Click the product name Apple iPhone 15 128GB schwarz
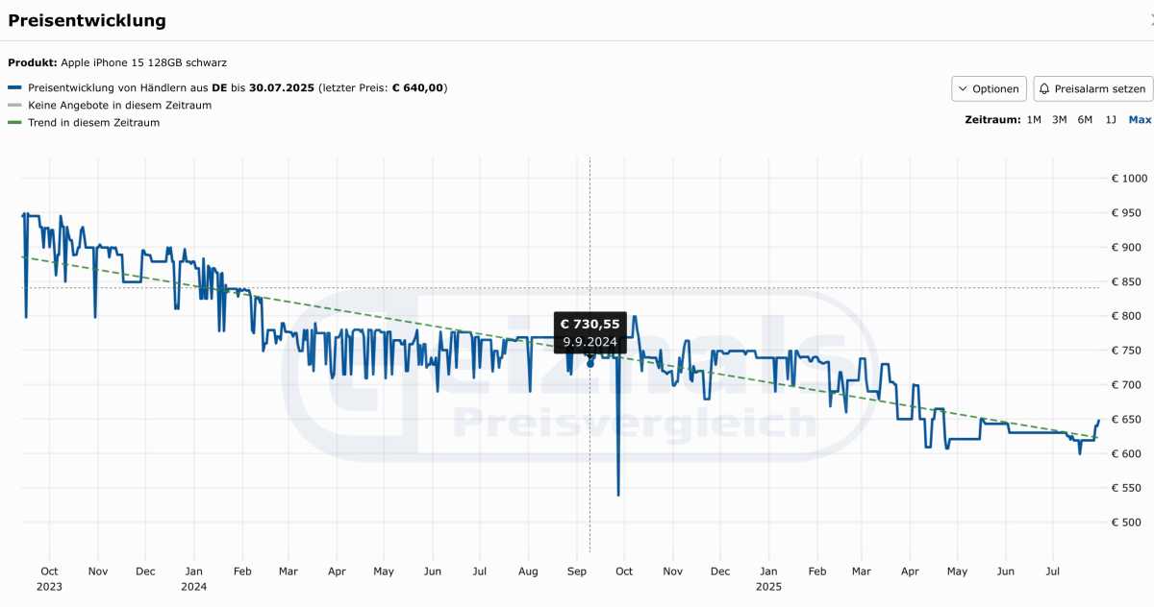This screenshot has width=1154, height=607. [x=144, y=62]
